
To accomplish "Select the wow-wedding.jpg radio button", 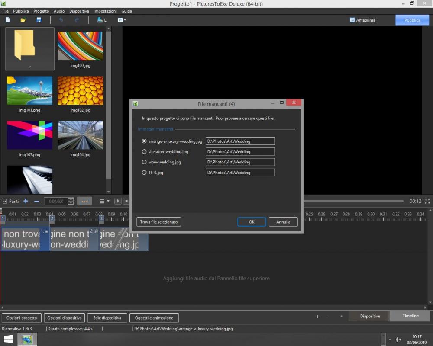I will tap(144, 162).
